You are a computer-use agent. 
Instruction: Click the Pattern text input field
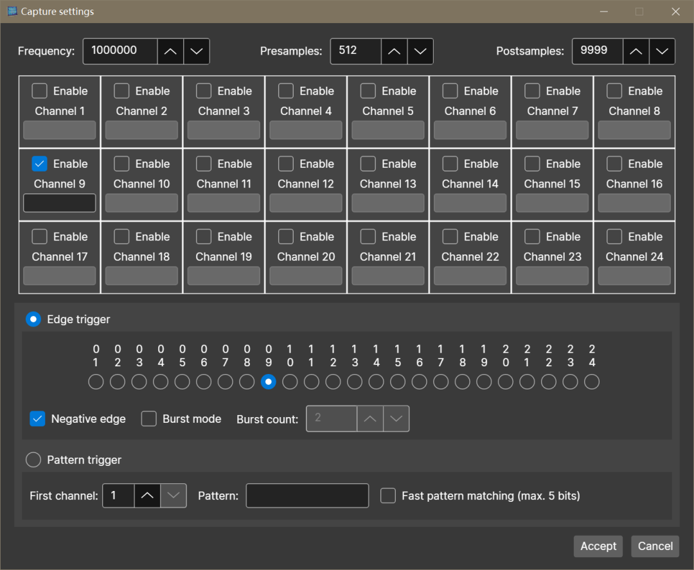click(x=307, y=495)
